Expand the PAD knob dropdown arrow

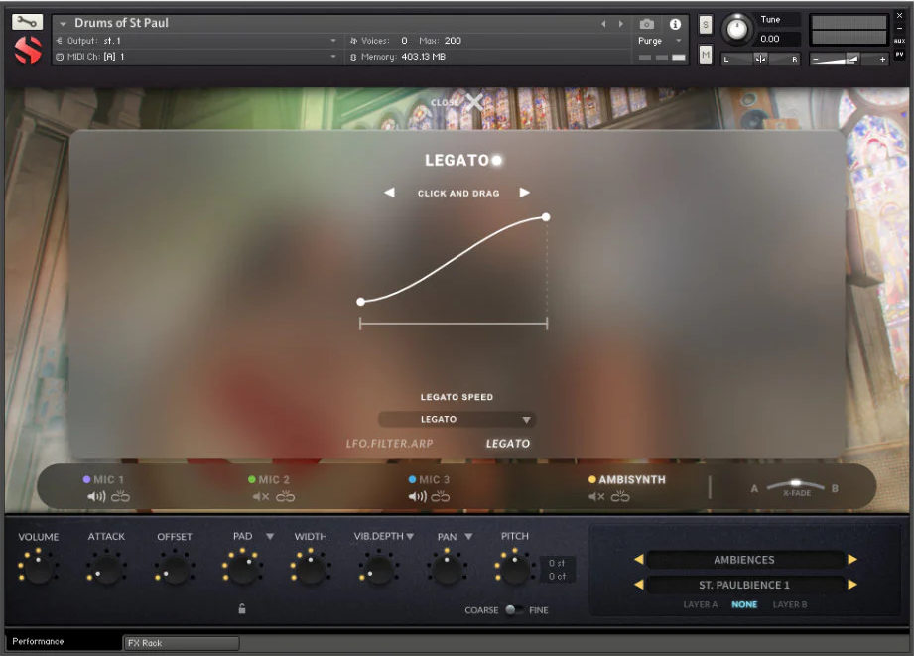270,537
